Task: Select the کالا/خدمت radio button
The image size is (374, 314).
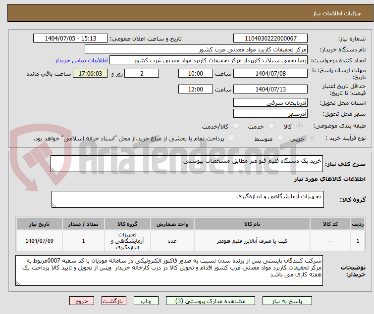Action: [236, 126]
